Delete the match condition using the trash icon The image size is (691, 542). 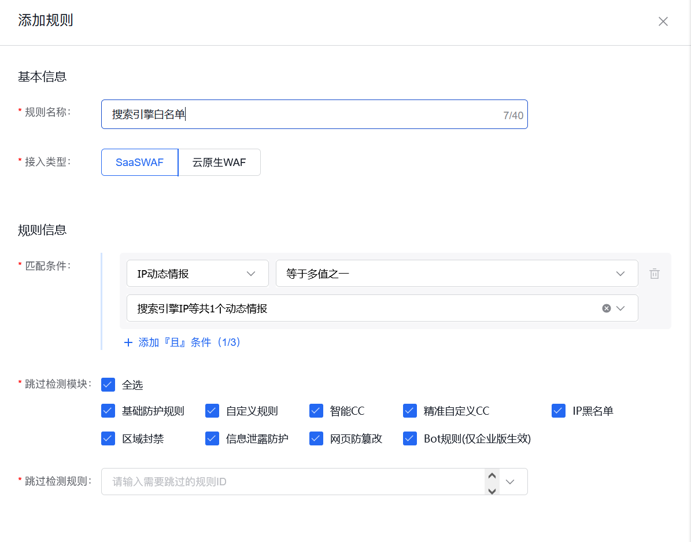[x=654, y=273]
